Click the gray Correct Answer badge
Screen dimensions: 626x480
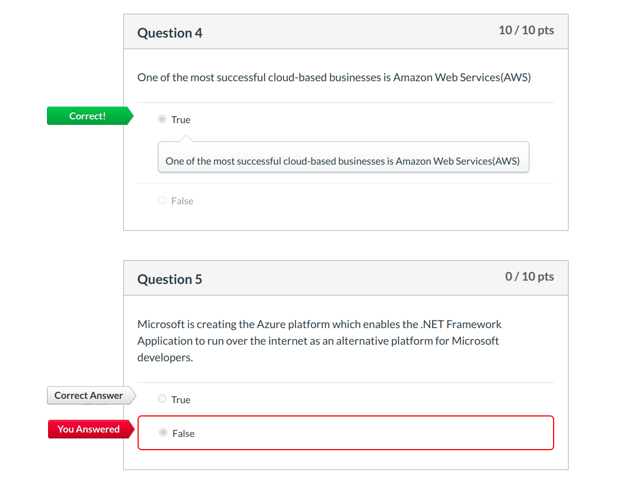[x=88, y=395]
